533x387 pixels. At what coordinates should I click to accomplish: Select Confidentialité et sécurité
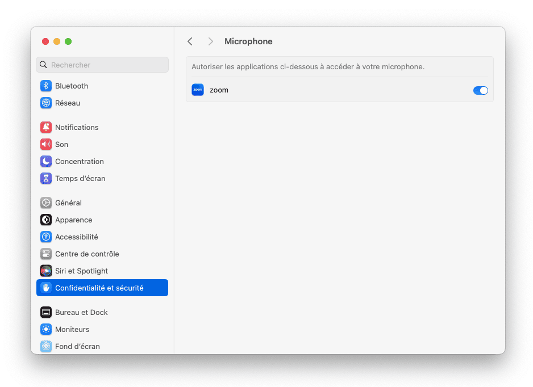tap(102, 288)
